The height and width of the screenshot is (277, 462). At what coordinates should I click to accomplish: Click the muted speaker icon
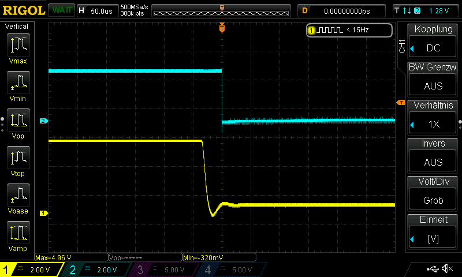(x=448, y=268)
